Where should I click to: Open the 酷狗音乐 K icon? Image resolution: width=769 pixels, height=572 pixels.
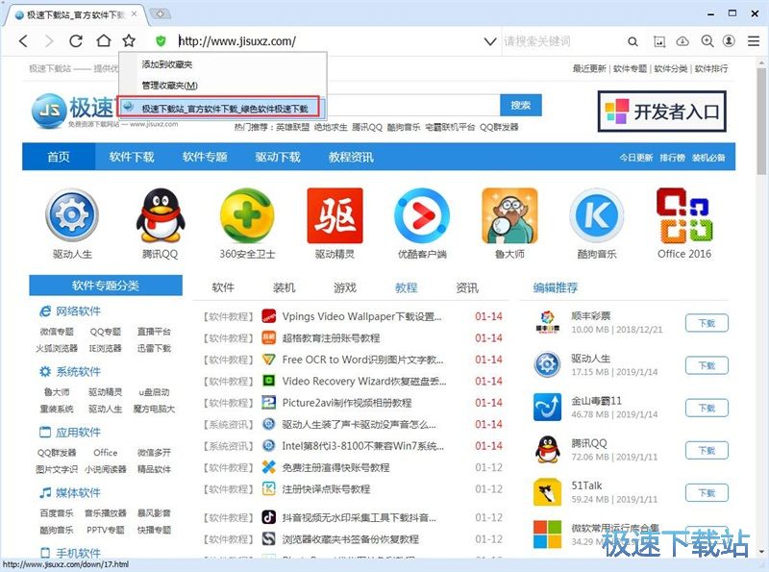597,216
